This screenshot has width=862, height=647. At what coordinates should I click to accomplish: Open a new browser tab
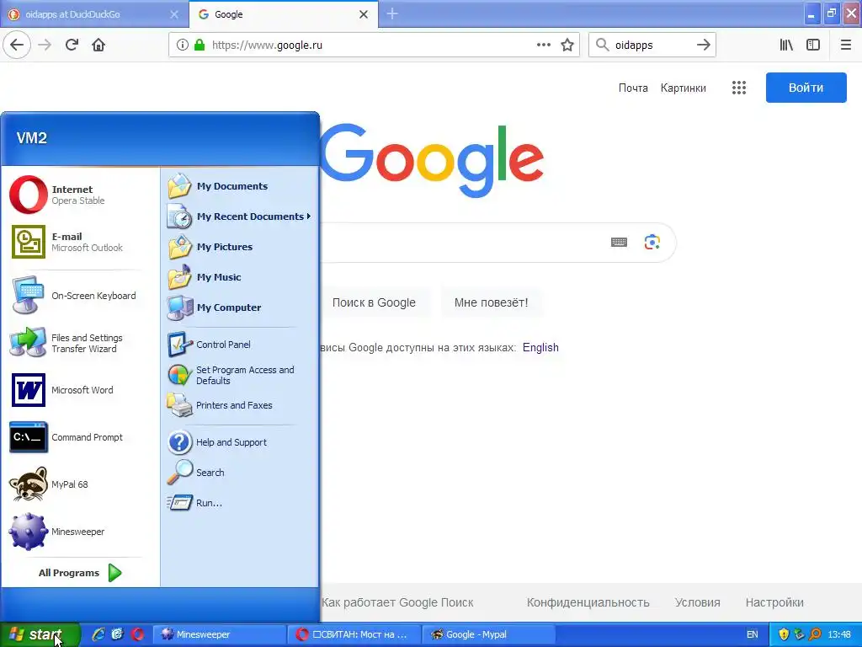[392, 13]
